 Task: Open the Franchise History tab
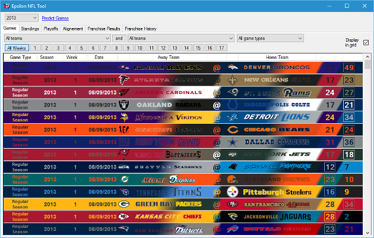(141, 29)
